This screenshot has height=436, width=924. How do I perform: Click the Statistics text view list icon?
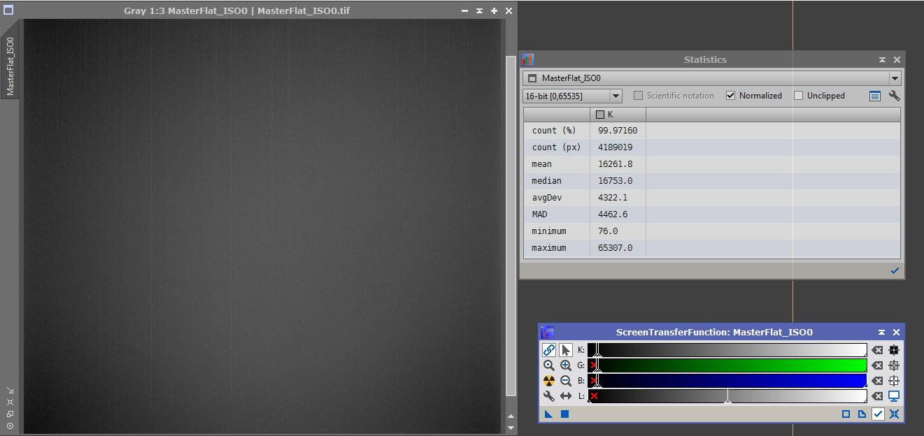coord(875,96)
